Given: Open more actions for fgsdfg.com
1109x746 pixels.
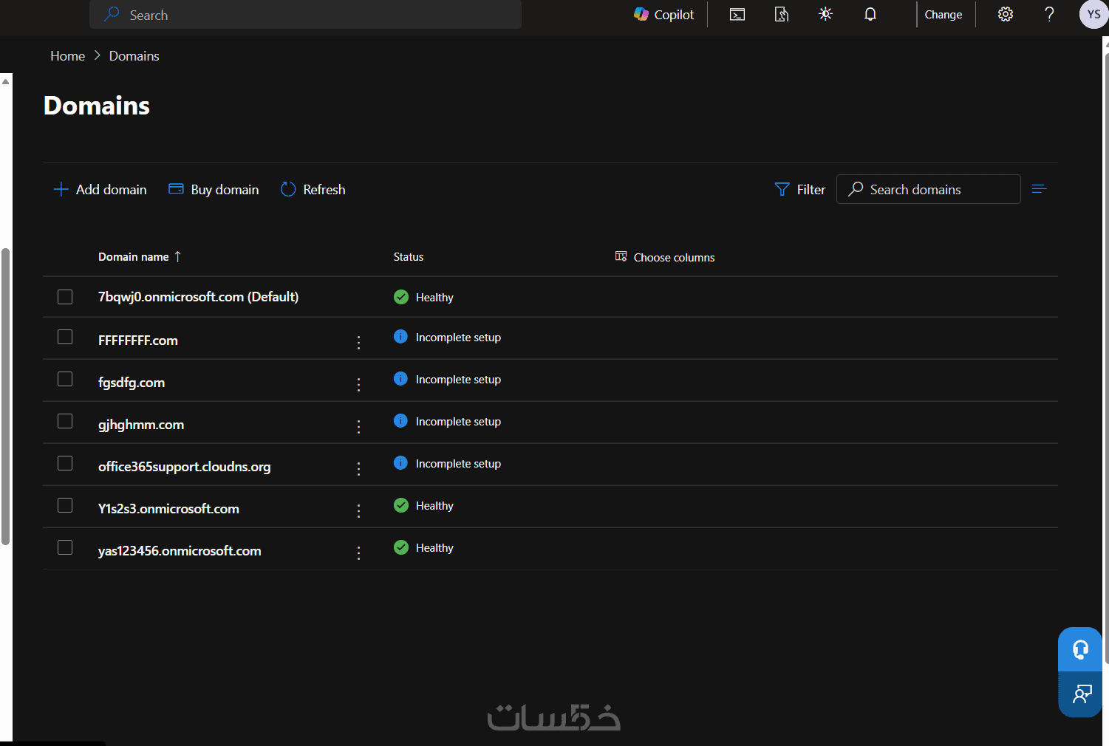Looking at the screenshot, I should point(359,384).
